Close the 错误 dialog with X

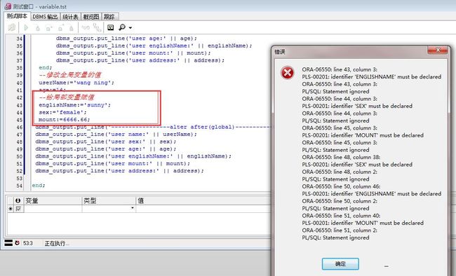point(437,50)
